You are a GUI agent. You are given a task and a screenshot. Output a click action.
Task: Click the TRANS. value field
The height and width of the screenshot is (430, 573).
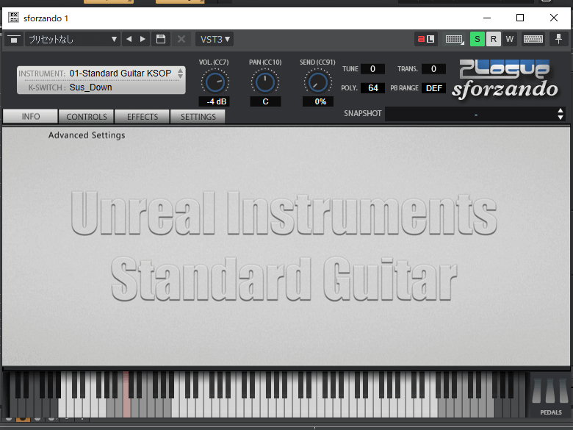(433, 69)
